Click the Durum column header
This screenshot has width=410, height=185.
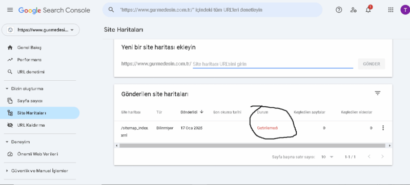click(262, 112)
